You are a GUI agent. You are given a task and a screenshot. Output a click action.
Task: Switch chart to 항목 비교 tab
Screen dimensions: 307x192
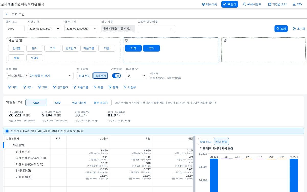tap(206, 142)
